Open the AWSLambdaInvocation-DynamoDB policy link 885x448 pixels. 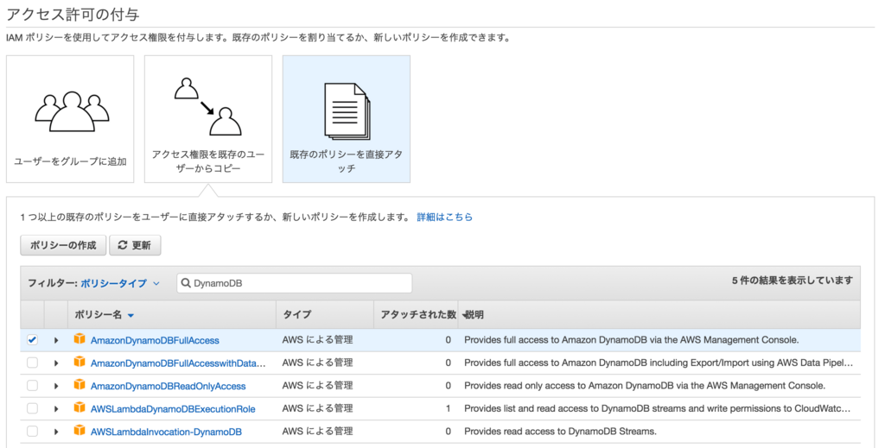166,432
